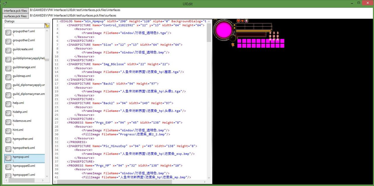Click the large magenta portrait circle

point(224,29)
